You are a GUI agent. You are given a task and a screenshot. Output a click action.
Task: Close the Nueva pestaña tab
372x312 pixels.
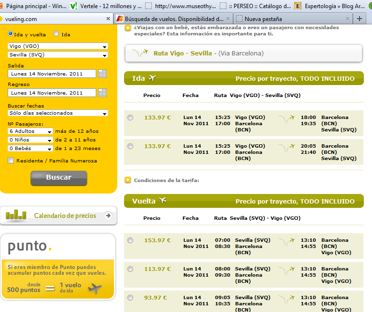point(347,19)
